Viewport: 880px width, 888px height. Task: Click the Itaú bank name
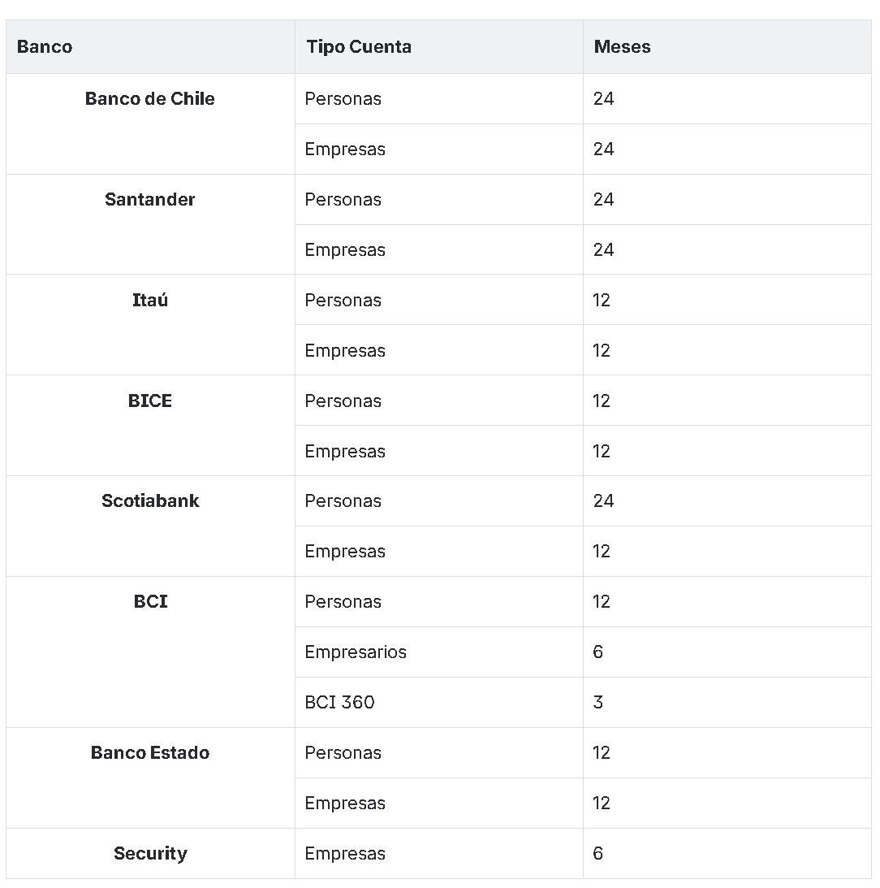pyautogui.click(x=150, y=301)
